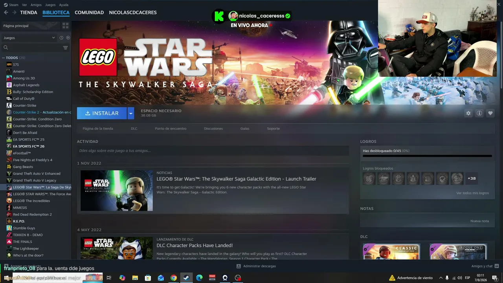503x283 pixels.
Task: Open Página de la tienda link
Action: coord(98,129)
